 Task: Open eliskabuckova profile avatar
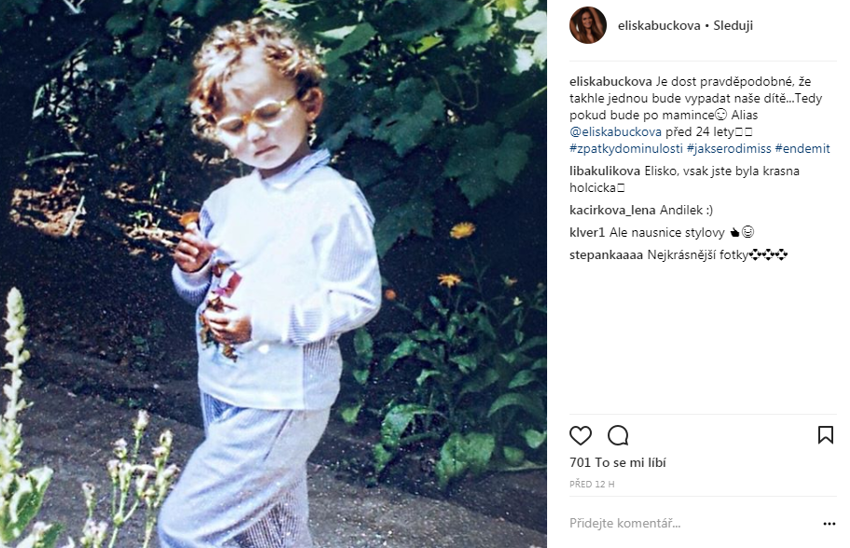click(588, 25)
